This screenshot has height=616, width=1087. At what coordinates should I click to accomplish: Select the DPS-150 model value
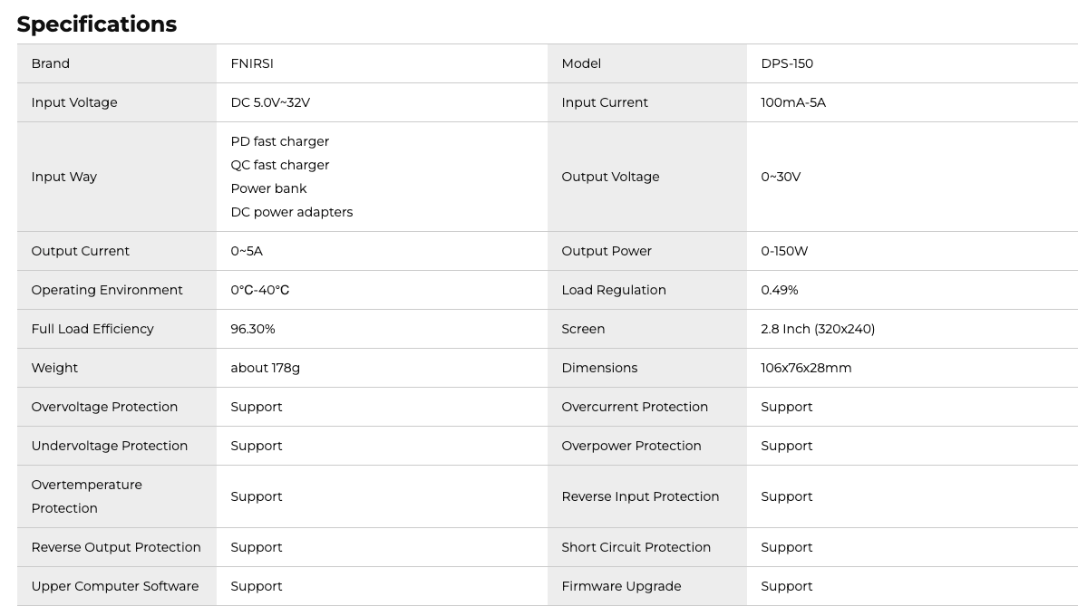click(787, 63)
